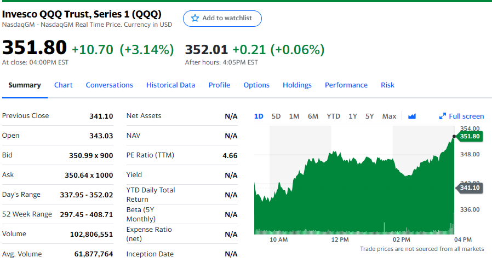Select the 1D chart range
Image resolution: width=492 pixels, height=269 pixels.
click(259, 116)
